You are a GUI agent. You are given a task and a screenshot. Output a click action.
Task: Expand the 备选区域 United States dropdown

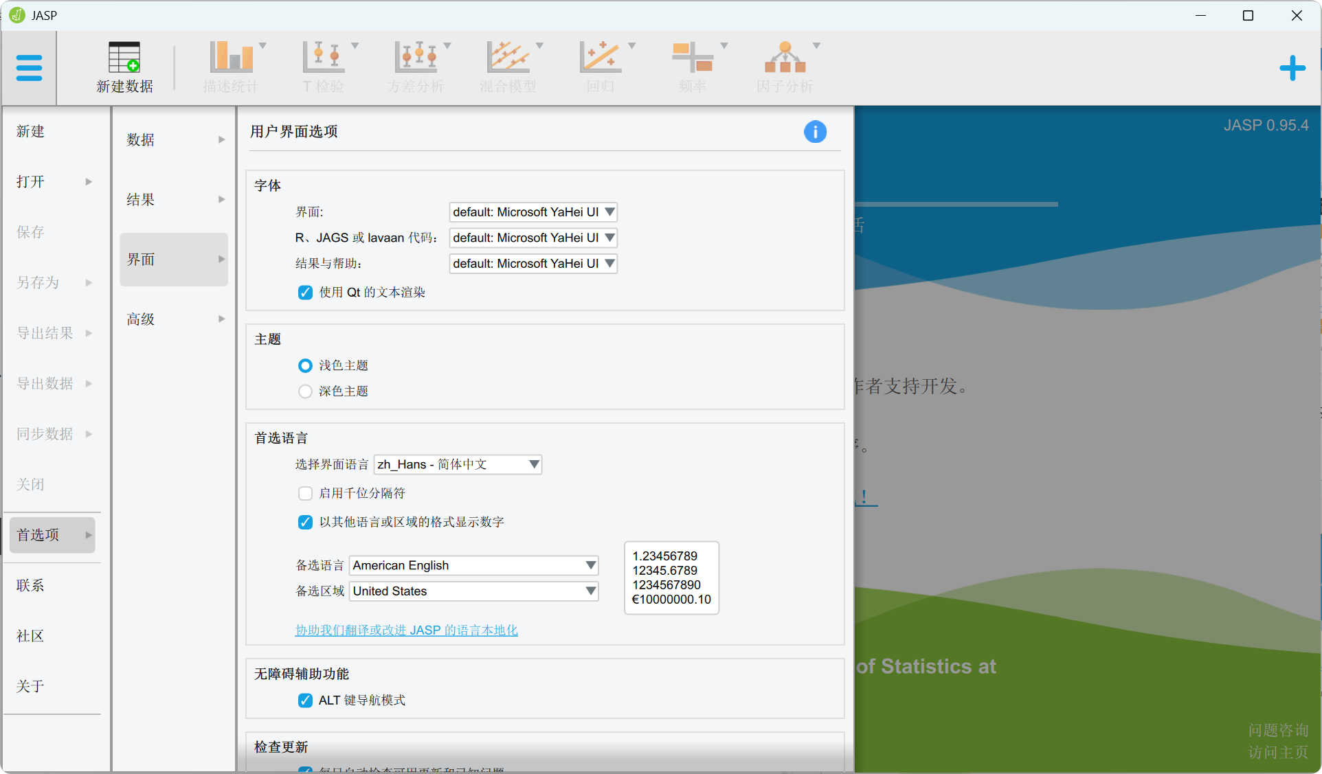[474, 591]
